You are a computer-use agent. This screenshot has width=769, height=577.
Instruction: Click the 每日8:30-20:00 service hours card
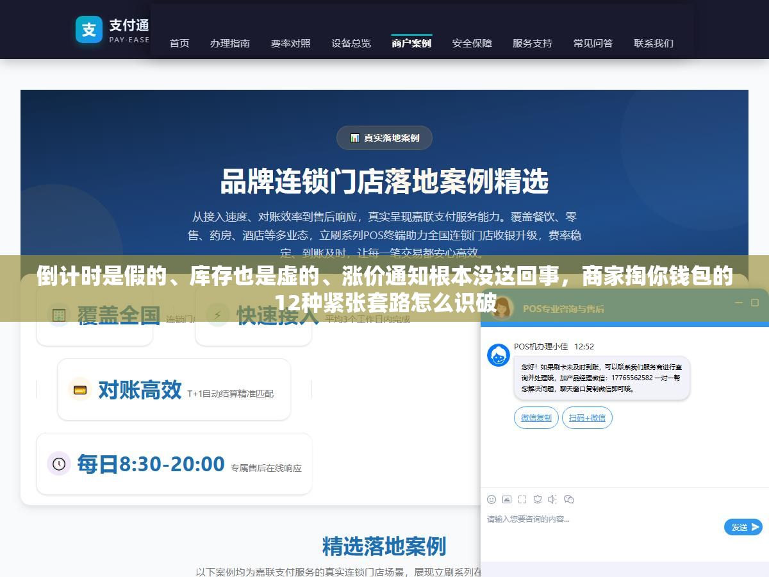pyautogui.click(x=174, y=464)
